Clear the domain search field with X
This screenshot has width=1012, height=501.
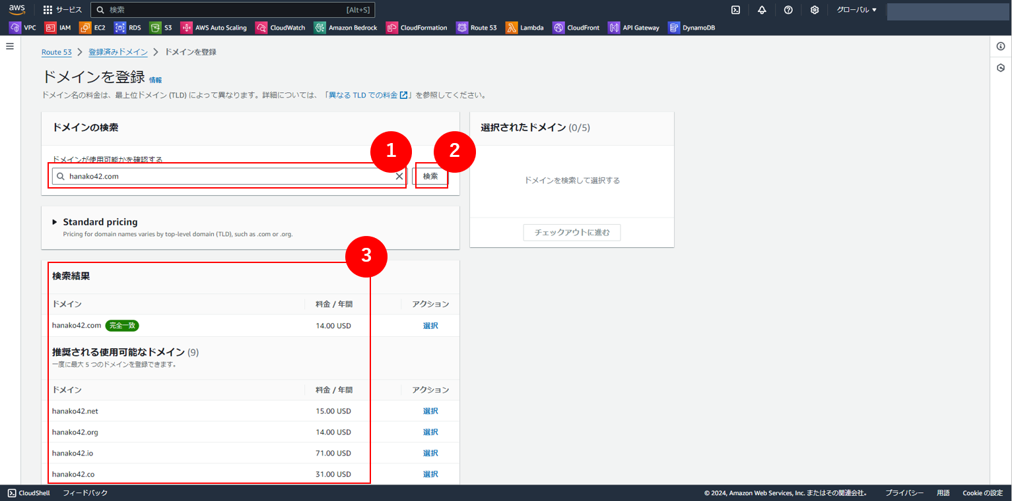399,176
